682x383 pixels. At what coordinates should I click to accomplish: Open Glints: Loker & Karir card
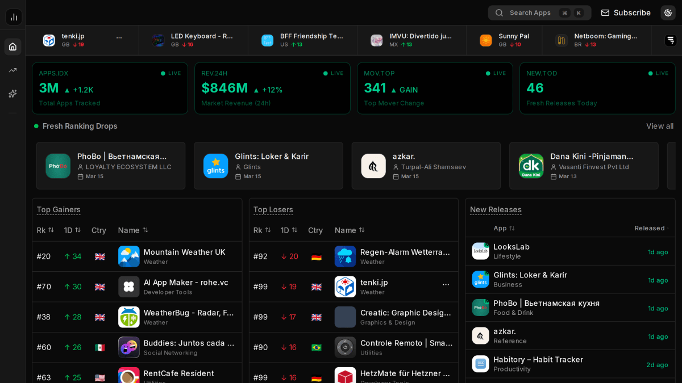(268, 166)
